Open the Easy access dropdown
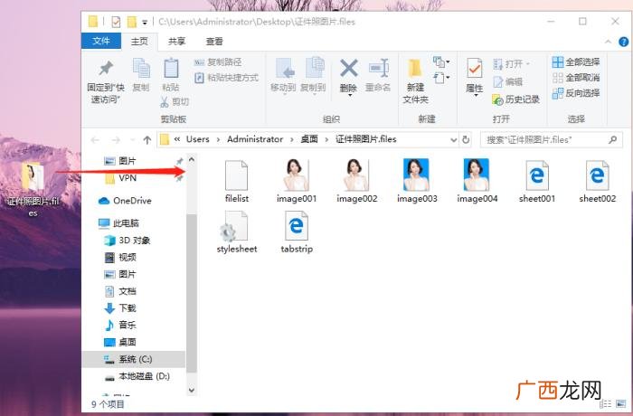Viewport: 633px width, 416px height. [441, 77]
